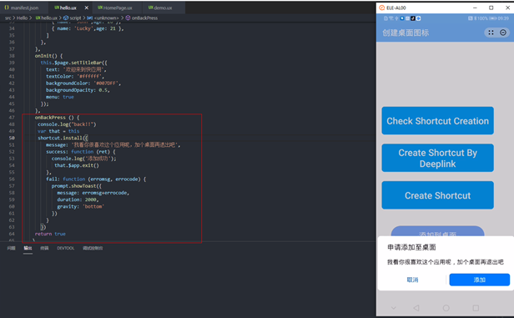The width and height of the screenshot is (514, 318).
Task: Close the hello.ux editor tab
Action: (x=86, y=8)
